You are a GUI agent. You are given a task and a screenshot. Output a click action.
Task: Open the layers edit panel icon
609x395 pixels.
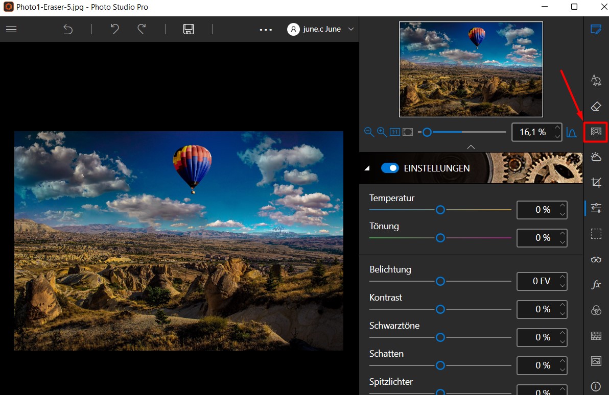[596, 29]
